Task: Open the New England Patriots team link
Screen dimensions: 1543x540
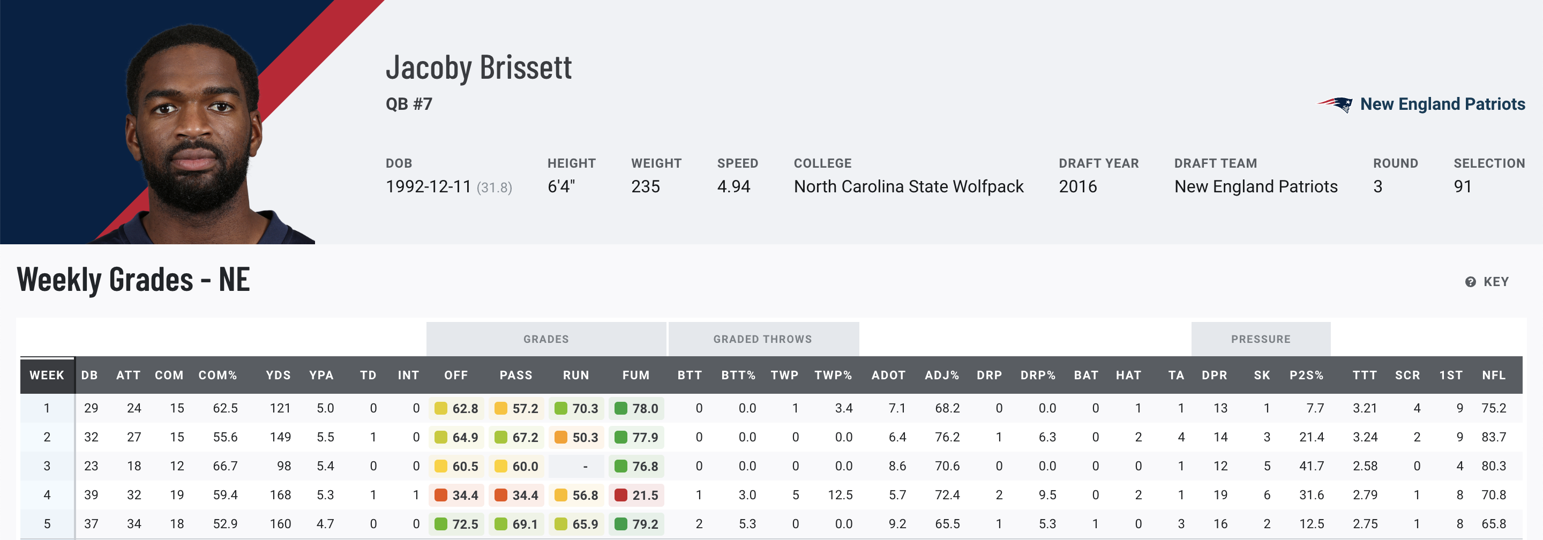Action: [x=1442, y=104]
